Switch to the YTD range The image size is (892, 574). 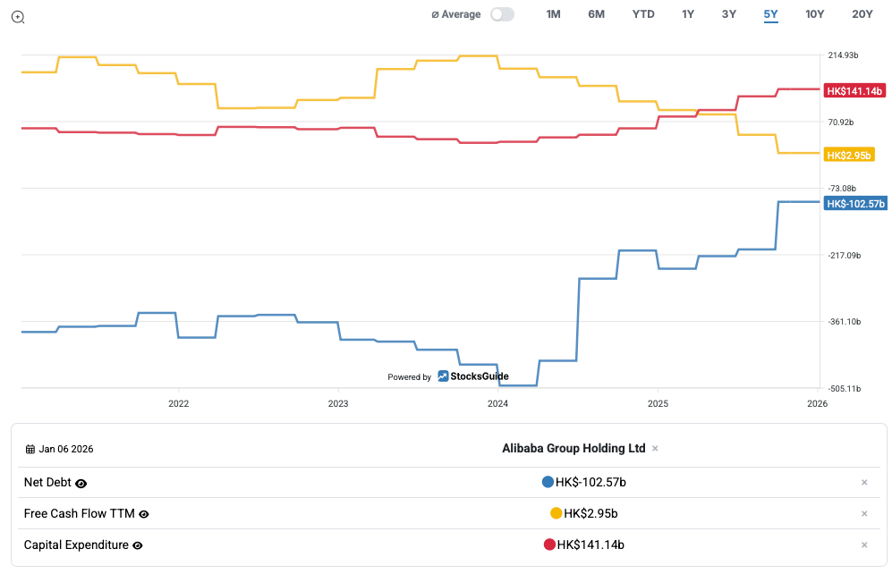click(x=643, y=14)
